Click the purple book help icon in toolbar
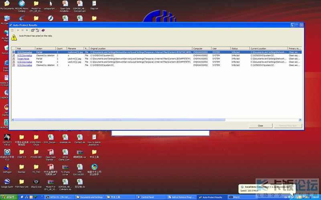The image size is (321, 200). 43,30
